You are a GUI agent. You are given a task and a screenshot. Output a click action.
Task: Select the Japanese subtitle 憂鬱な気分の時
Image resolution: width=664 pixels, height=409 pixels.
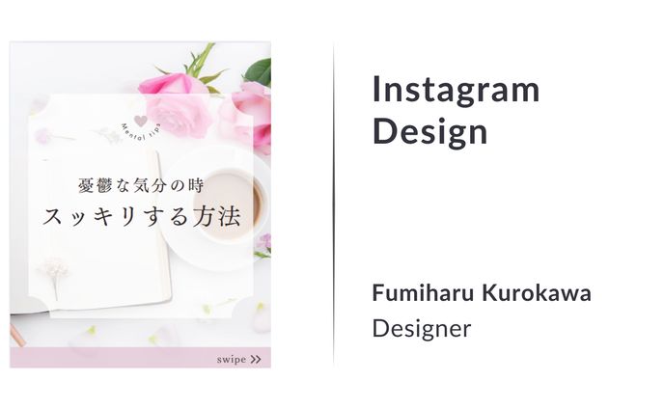point(141,186)
